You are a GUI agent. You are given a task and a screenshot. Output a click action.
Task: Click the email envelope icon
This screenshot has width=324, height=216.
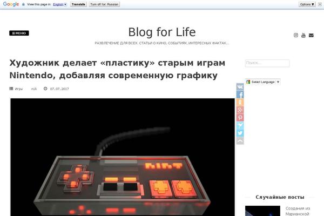pyautogui.click(x=311, y=35)
